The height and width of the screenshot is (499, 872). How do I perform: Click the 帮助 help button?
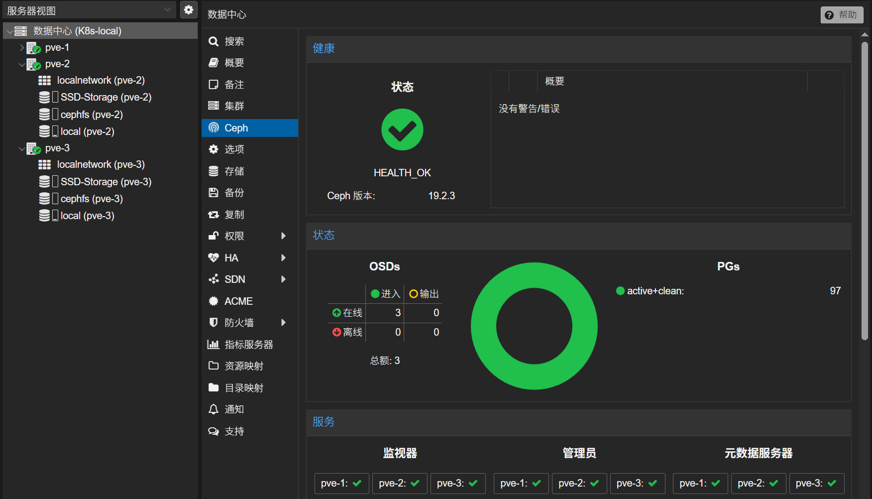(x=842, y=14)
